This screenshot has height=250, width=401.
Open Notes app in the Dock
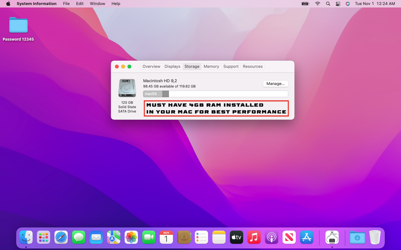(x=219, y=237)
